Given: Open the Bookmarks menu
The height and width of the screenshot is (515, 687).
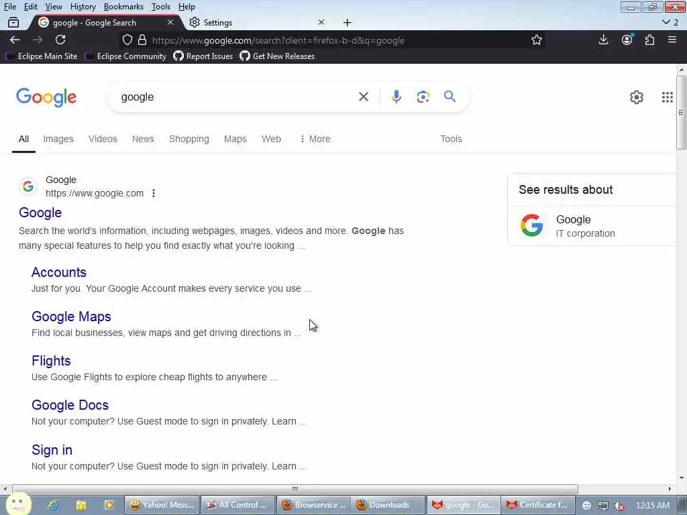Looking at the screenshot, I should [123, 7].
